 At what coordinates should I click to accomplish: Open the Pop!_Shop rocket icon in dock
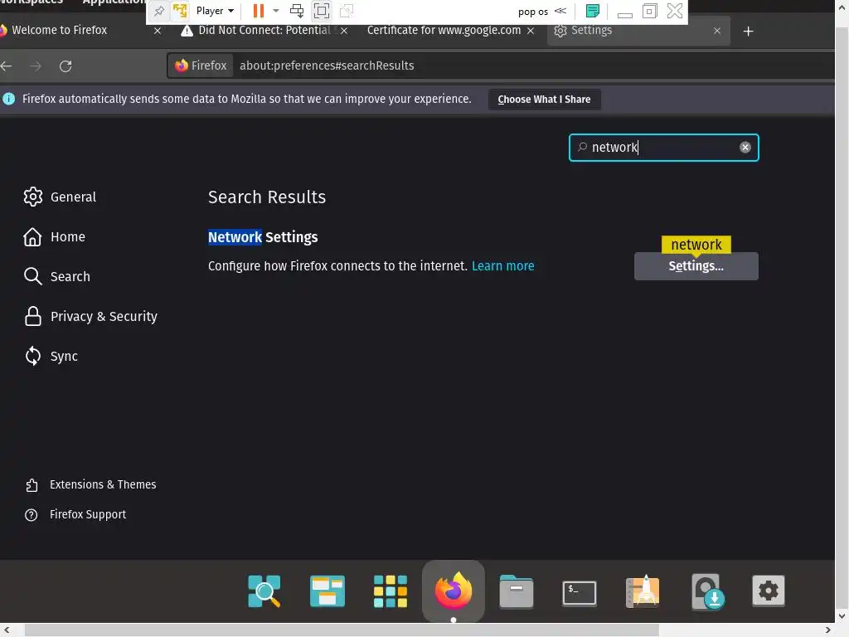tap(643, 591)
